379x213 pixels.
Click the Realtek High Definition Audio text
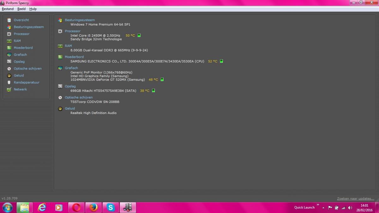pos(93,113)
